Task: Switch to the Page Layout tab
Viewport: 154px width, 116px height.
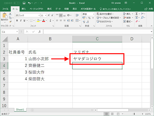Action: tap(37, 9)
